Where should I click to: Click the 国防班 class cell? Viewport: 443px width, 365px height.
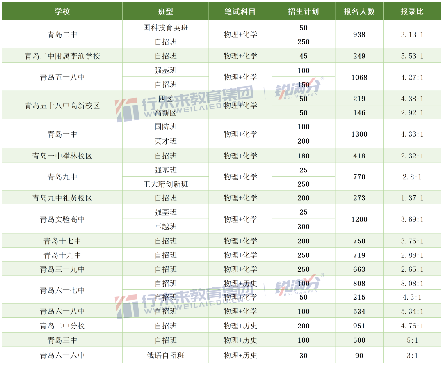166,126
